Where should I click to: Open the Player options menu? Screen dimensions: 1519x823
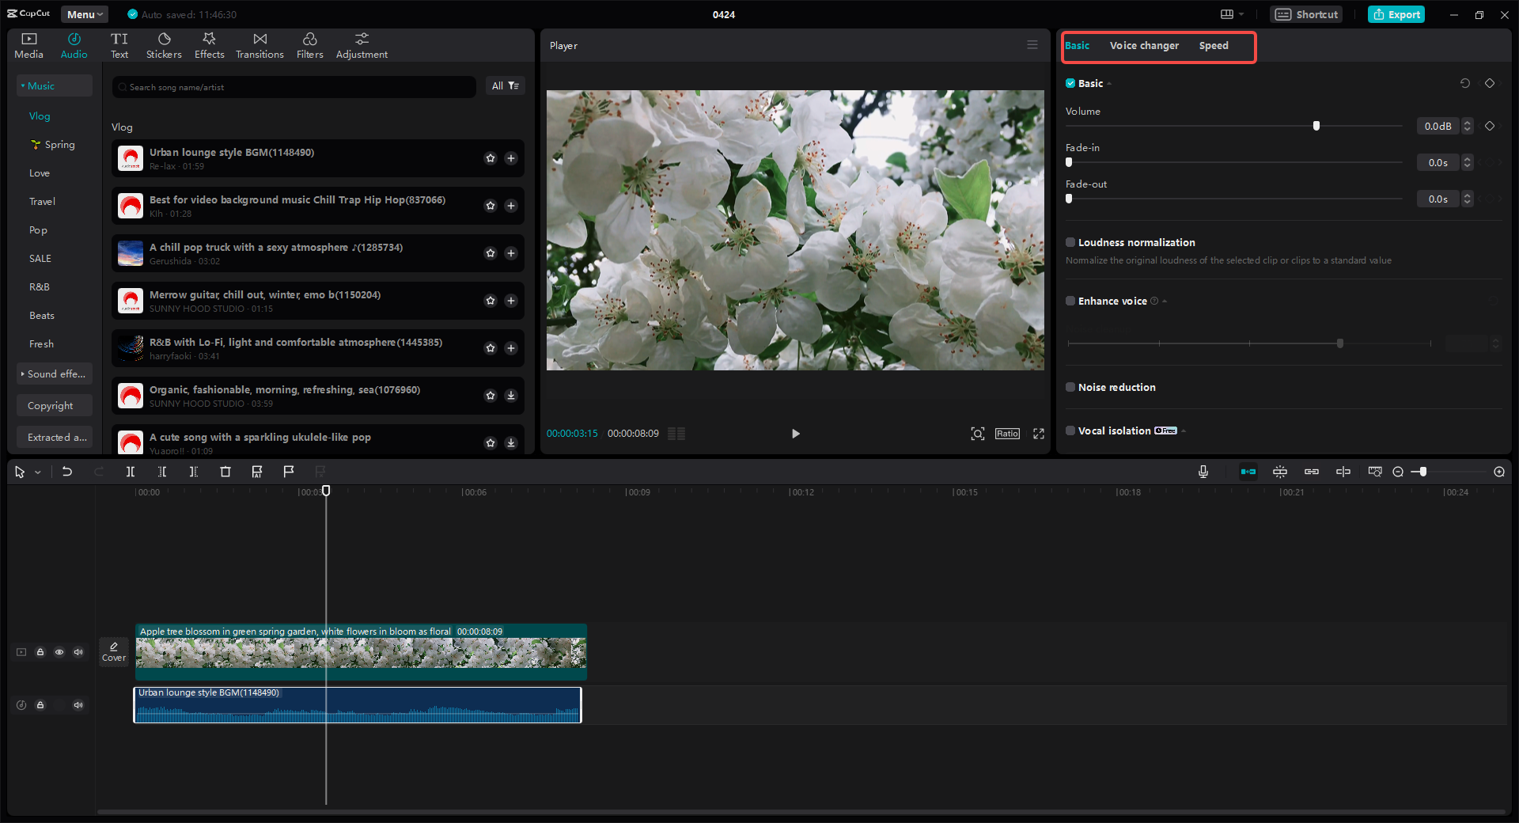(x=1032, y=45)
